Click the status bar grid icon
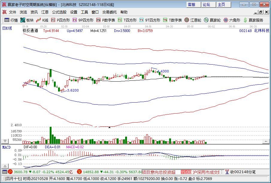The image size is (271, 183). [5, 172]
